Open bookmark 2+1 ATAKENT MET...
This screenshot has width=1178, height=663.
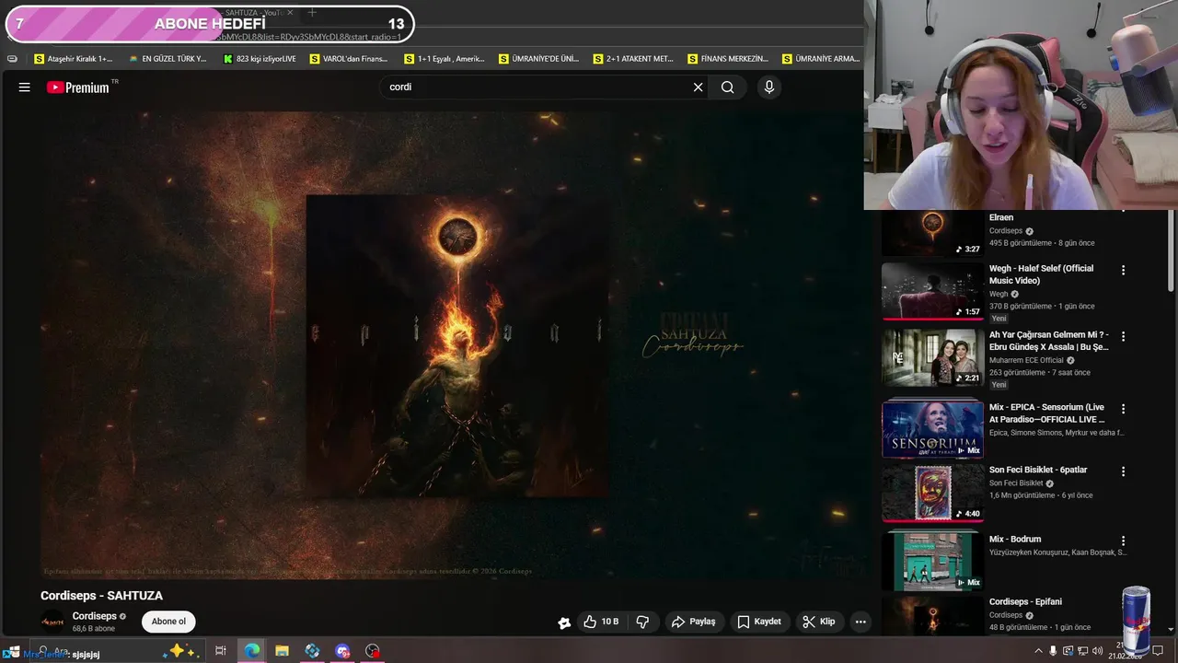pos(633,59)
